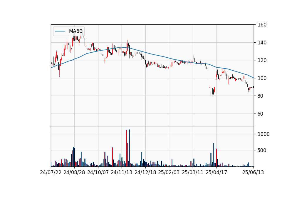Click the 24/07/22 date label

[x=51, y=172]
